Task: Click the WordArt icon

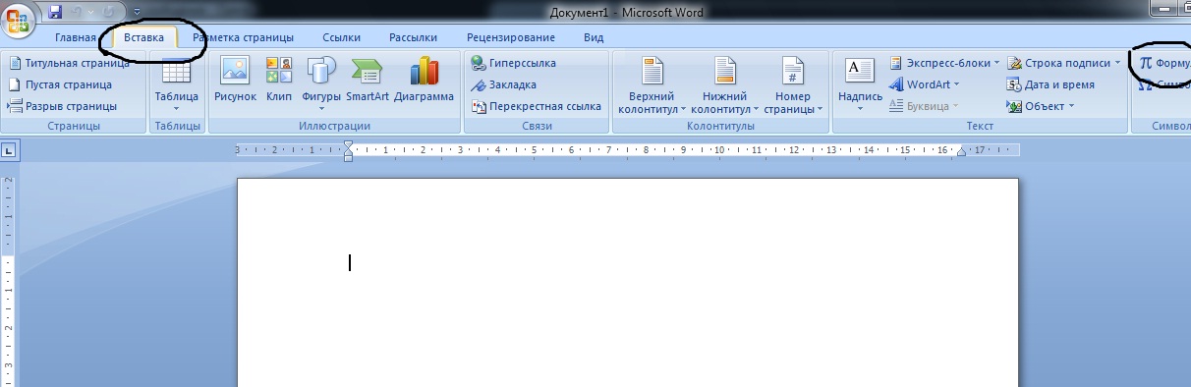Action: coord(896,84)
